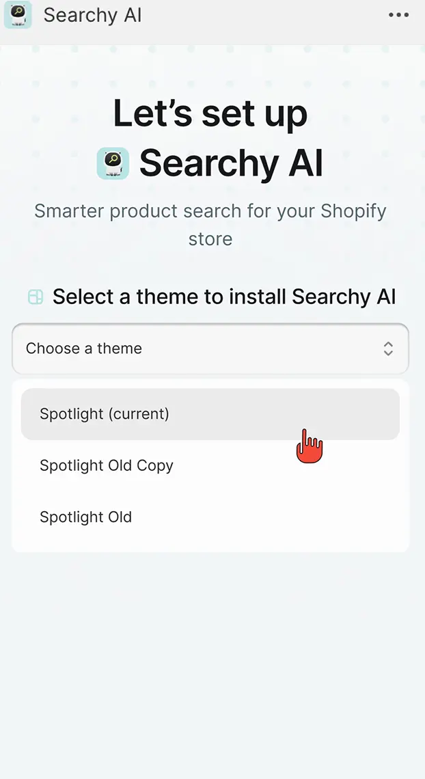Click the word "Copy" in second theme option
The height and width of the screenshot is (779, 425).
click(x=155, y=466)
